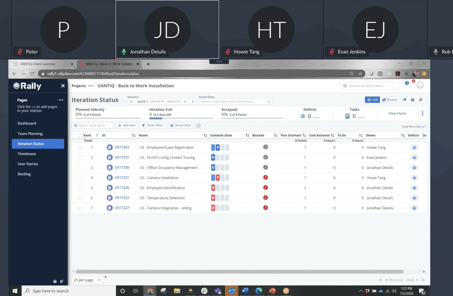Viewport: 453px width, 296px height.
Task: Click the Search Work Items field
Action: click(92, 125)
